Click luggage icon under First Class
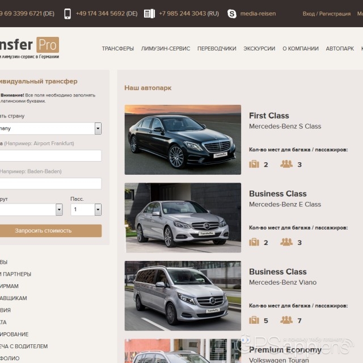Viewport: 363px width, 363px height. pos(254,164)
